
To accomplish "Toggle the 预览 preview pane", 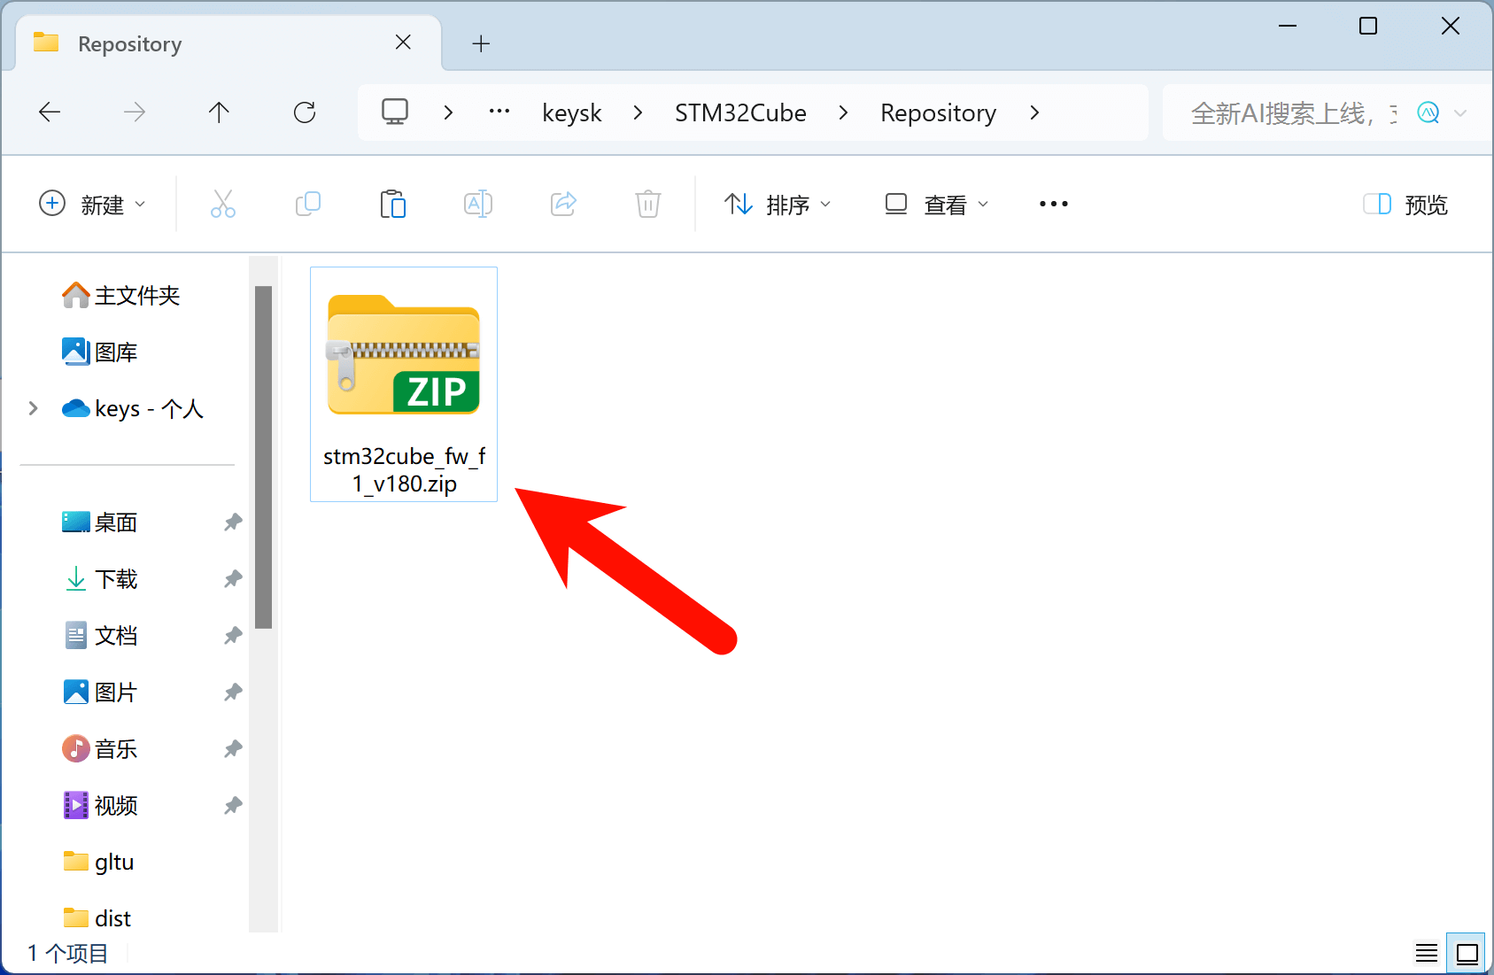I will [x=1405, y=205].
